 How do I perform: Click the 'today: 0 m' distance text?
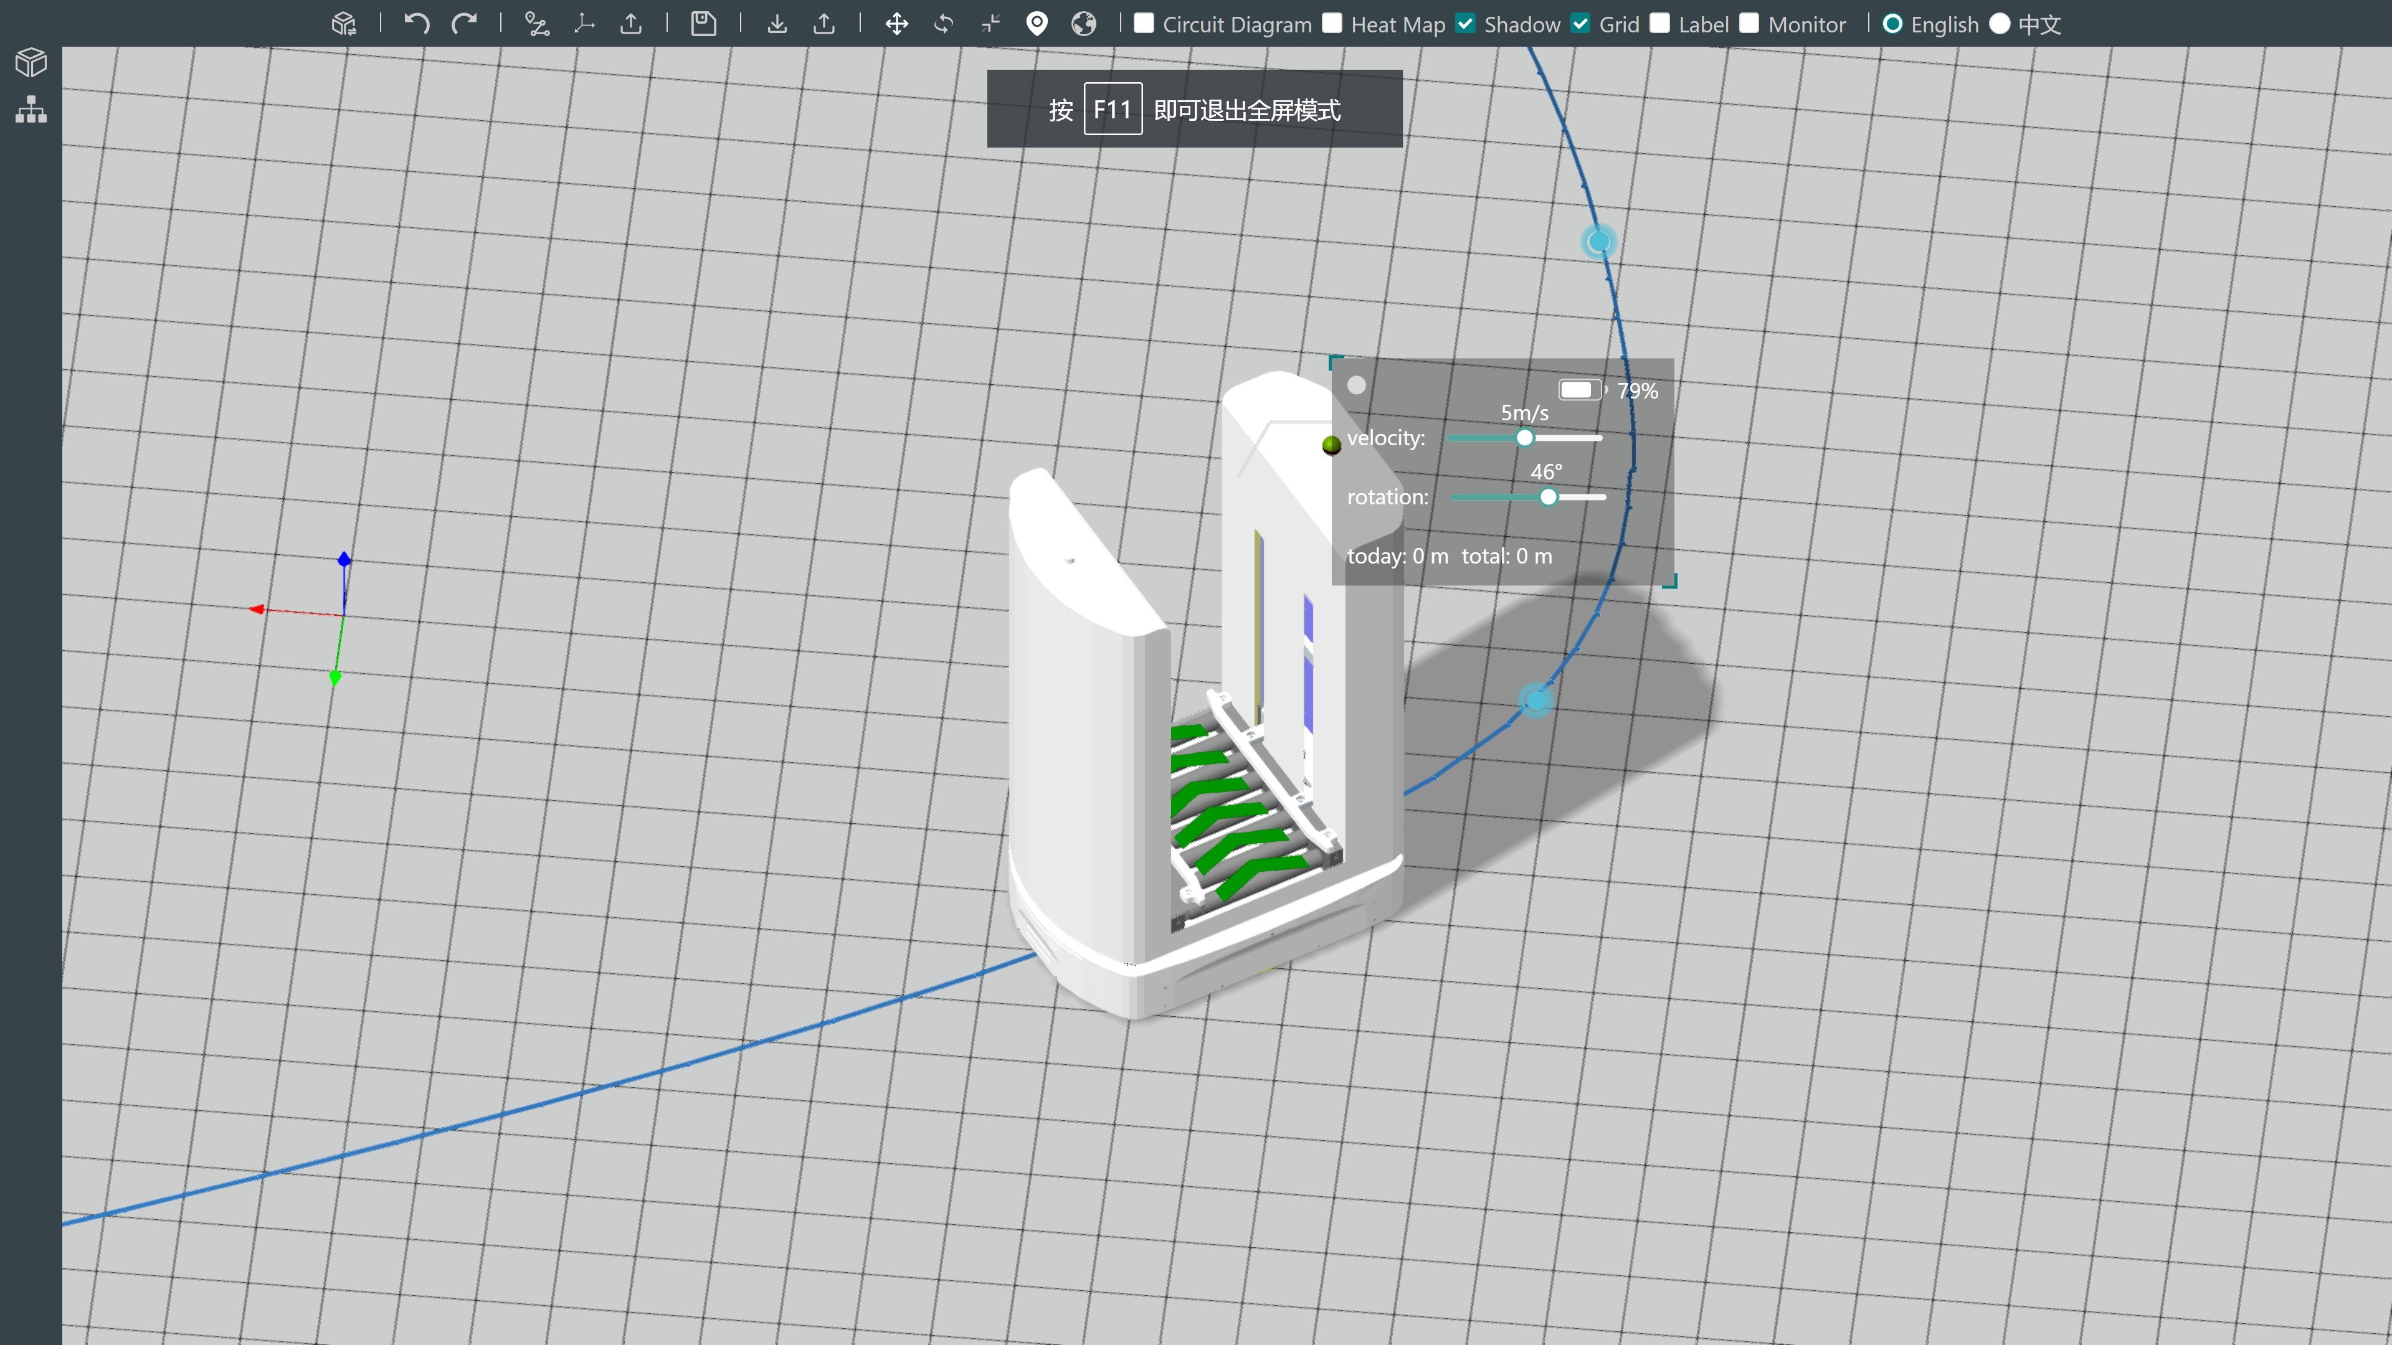click(x=1397, y=556)
